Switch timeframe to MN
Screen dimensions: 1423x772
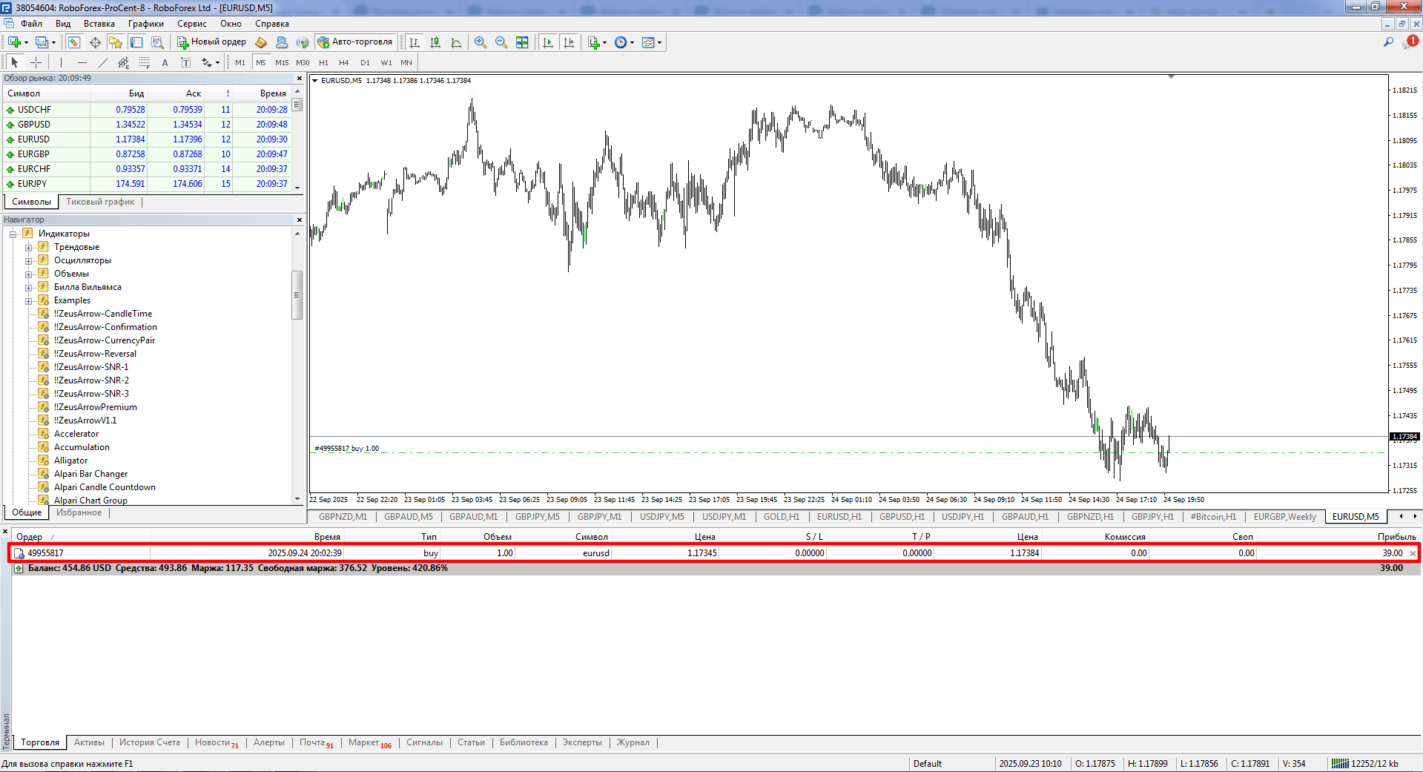tap(406, 63)
